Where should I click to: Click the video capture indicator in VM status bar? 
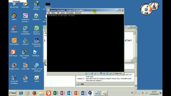click(104, 74)
